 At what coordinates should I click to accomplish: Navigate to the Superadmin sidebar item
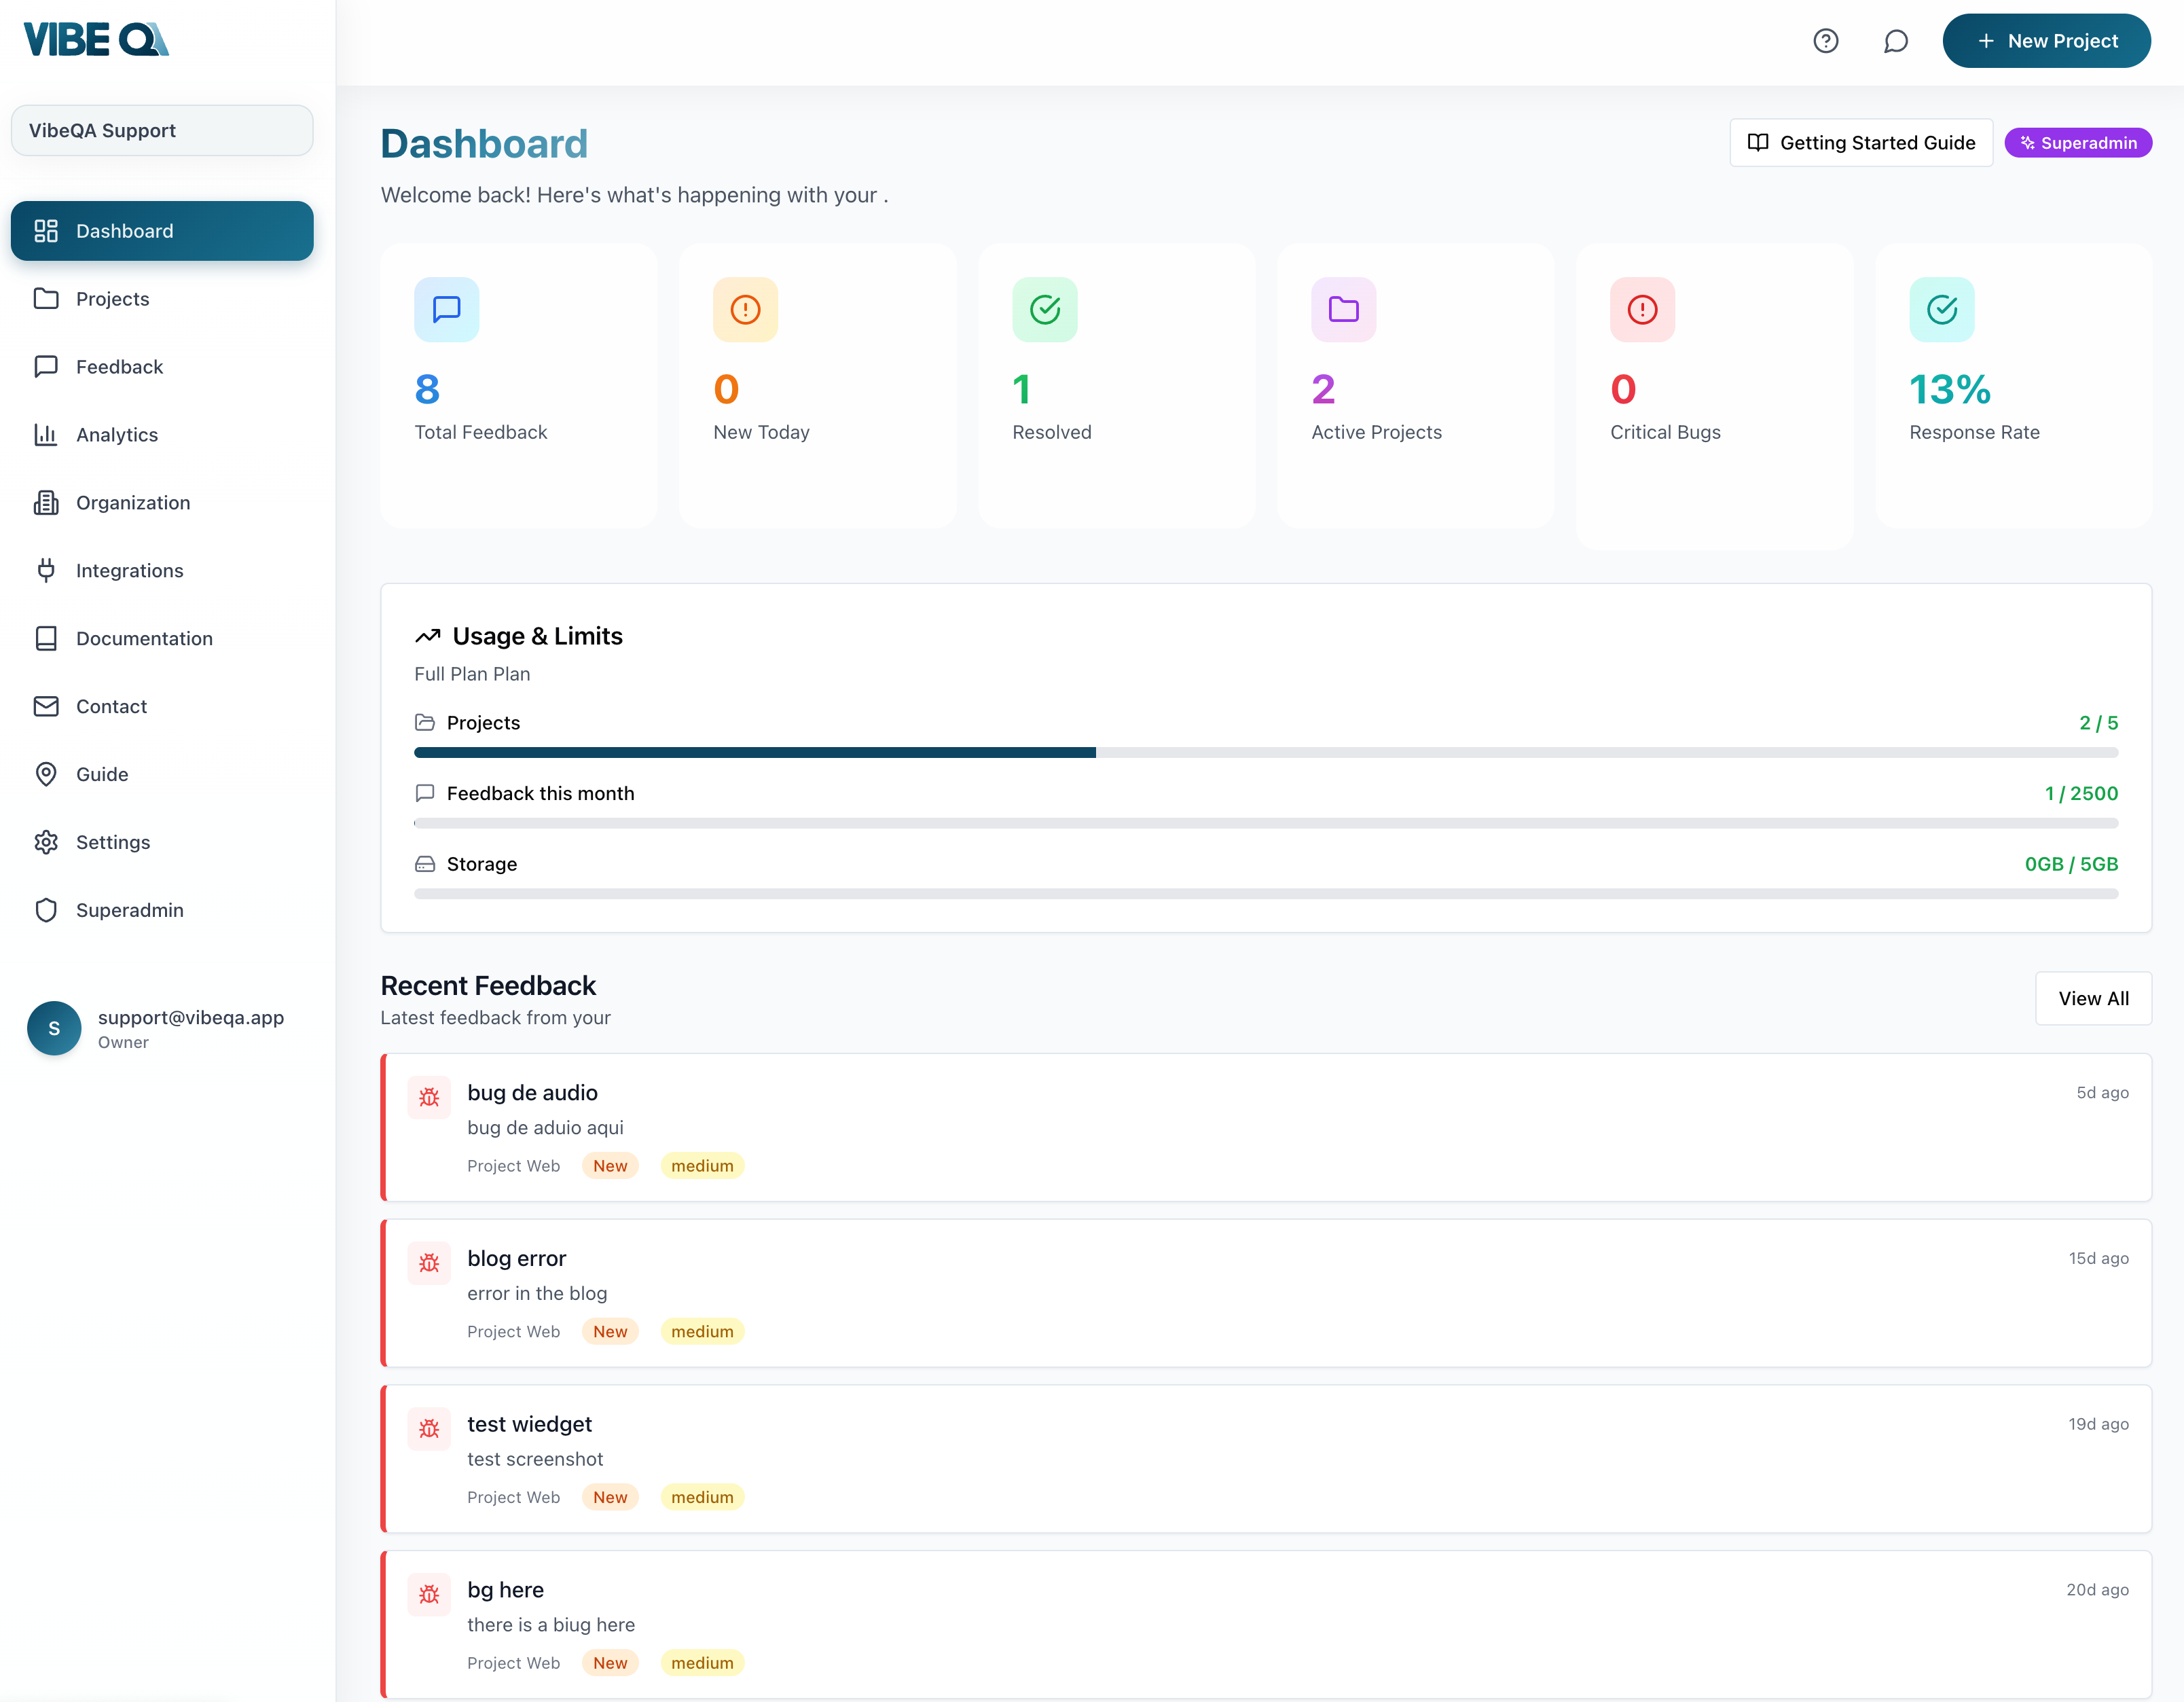[x=129, y=910]
